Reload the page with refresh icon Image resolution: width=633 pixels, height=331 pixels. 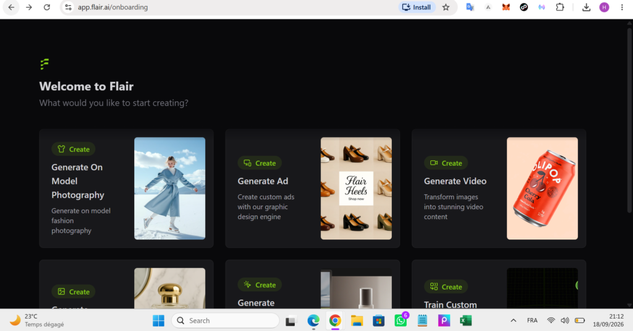(x=47, y=7)
